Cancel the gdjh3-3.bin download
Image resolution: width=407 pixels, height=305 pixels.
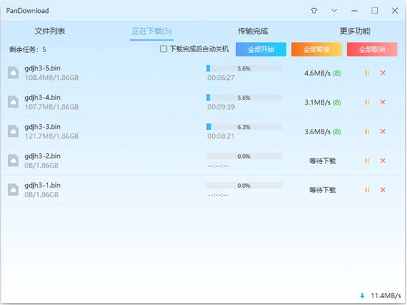(383, 131)
